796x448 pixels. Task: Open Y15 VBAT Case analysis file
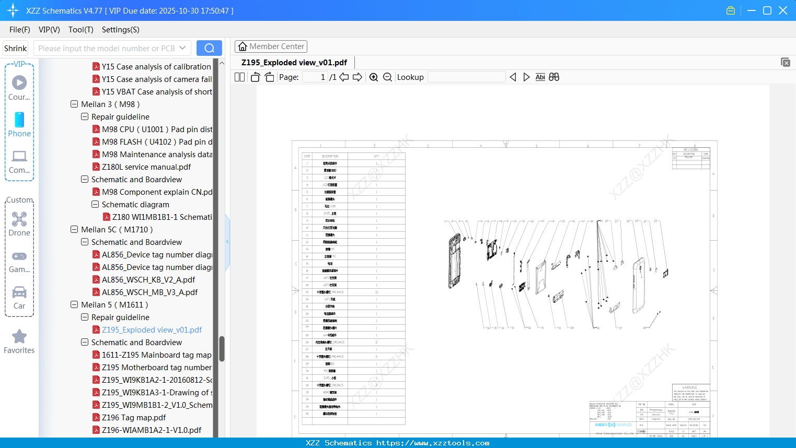coord(157,91)
